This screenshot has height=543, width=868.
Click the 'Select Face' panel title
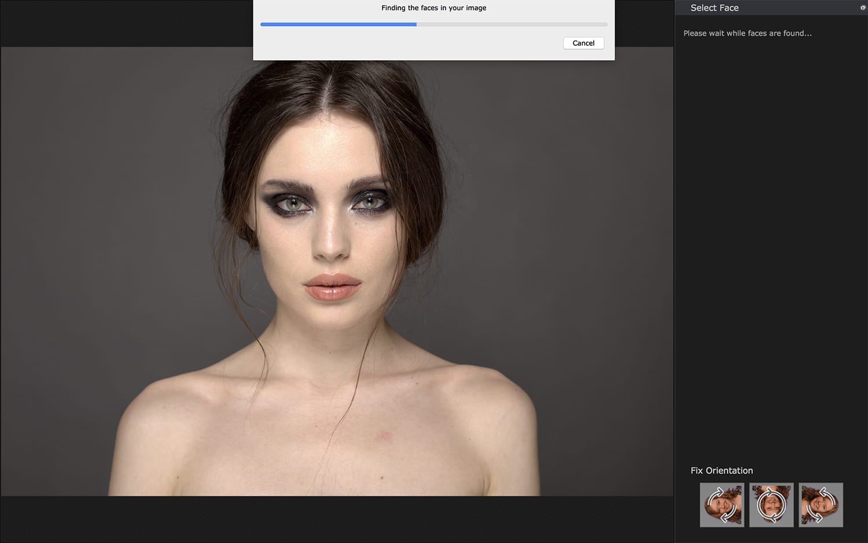pos(715,8)
